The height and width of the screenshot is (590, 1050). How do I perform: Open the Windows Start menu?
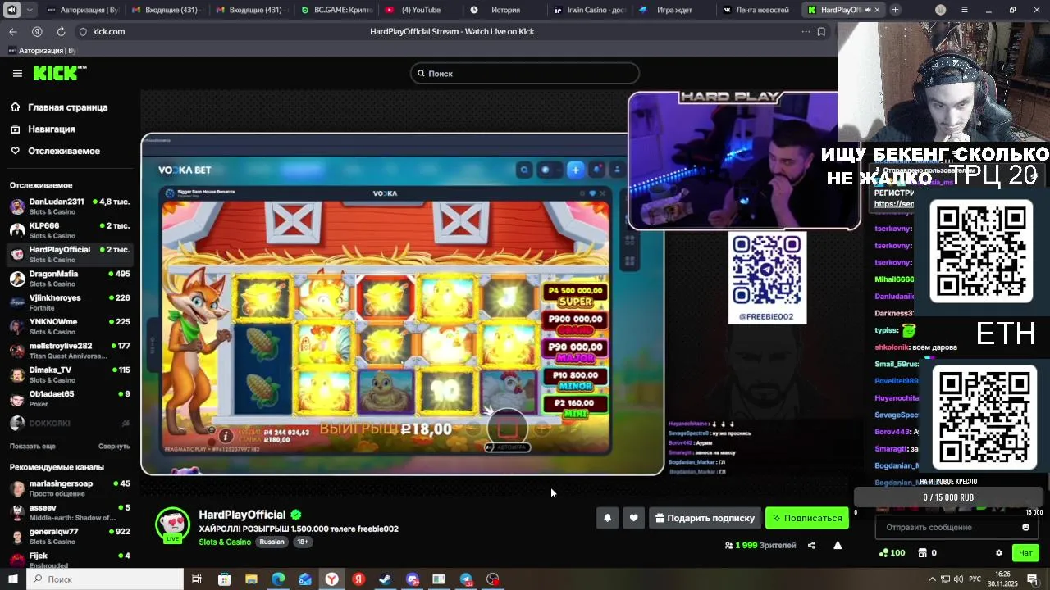[x=12, y=579]
